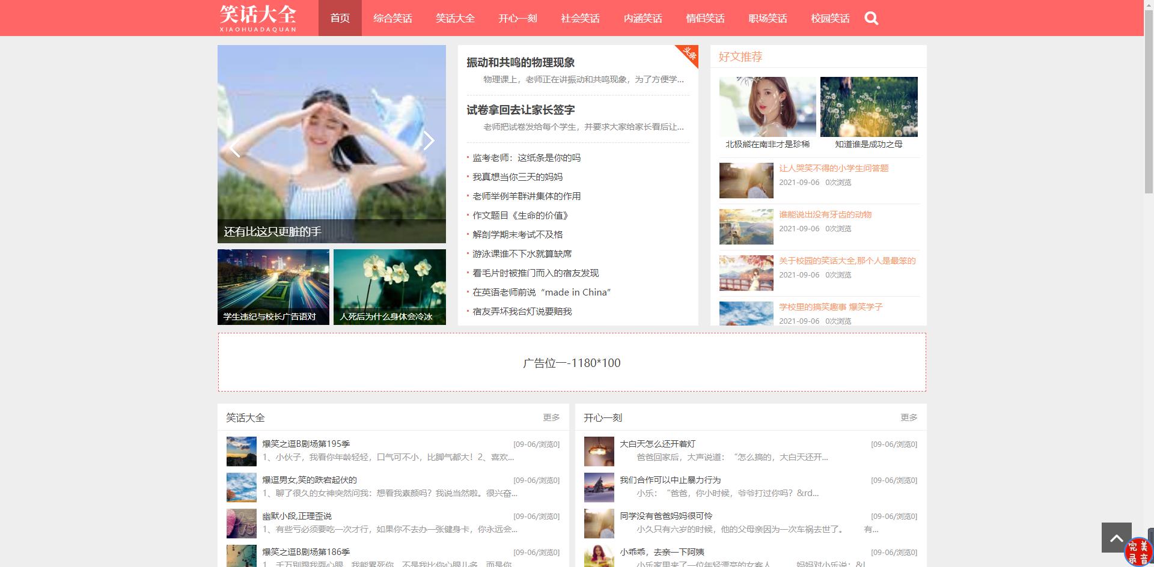Open article 宿友弄坏我台灯说要赔我
Image resolution: width=1154 pixels, height=567 pixels.
coord(522,311)
